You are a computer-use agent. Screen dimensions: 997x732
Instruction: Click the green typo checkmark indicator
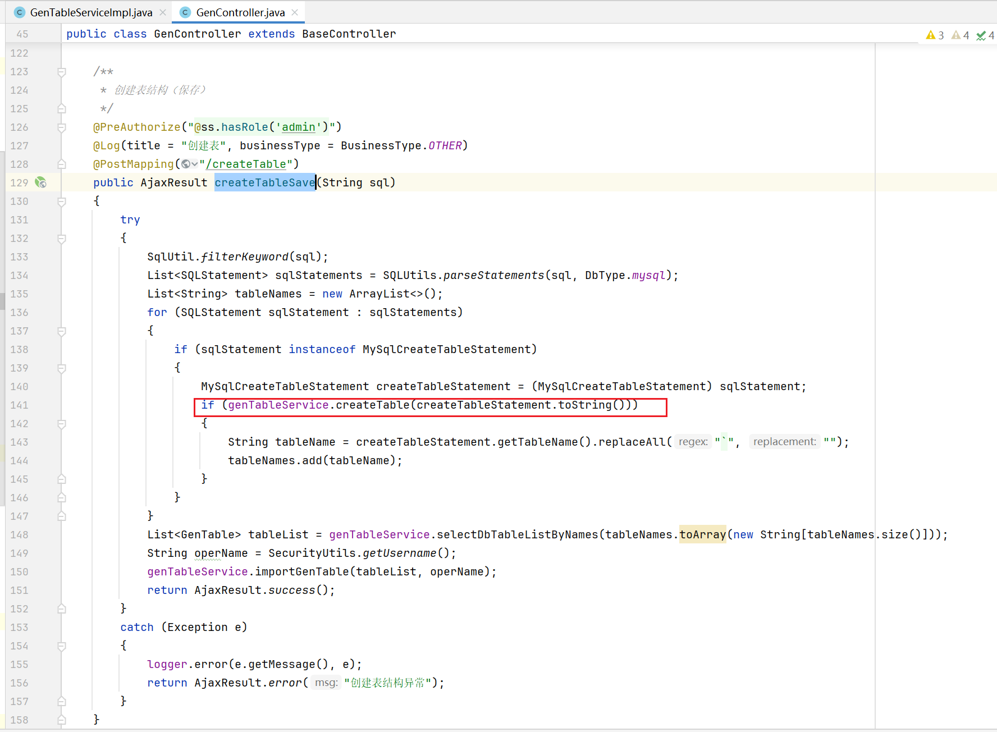(985, 35)
